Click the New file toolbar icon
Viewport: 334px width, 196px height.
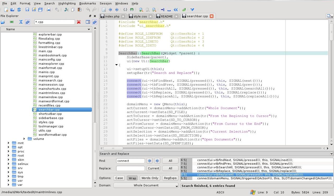coord(6,10)
